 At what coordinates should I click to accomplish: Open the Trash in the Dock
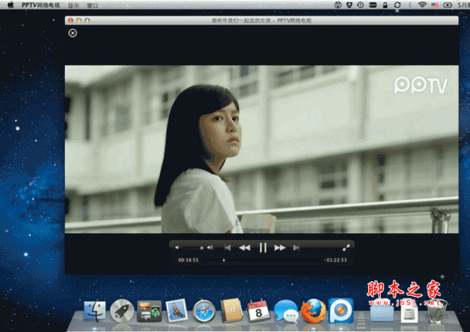(x=437, y=312)
